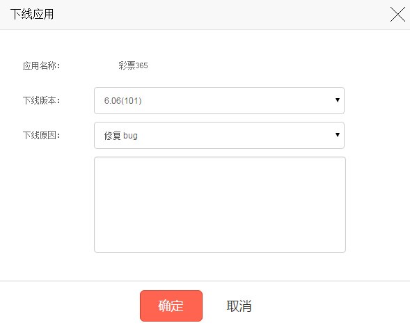Click the arrow of the 下线版本 combo box

pos(338,100)
